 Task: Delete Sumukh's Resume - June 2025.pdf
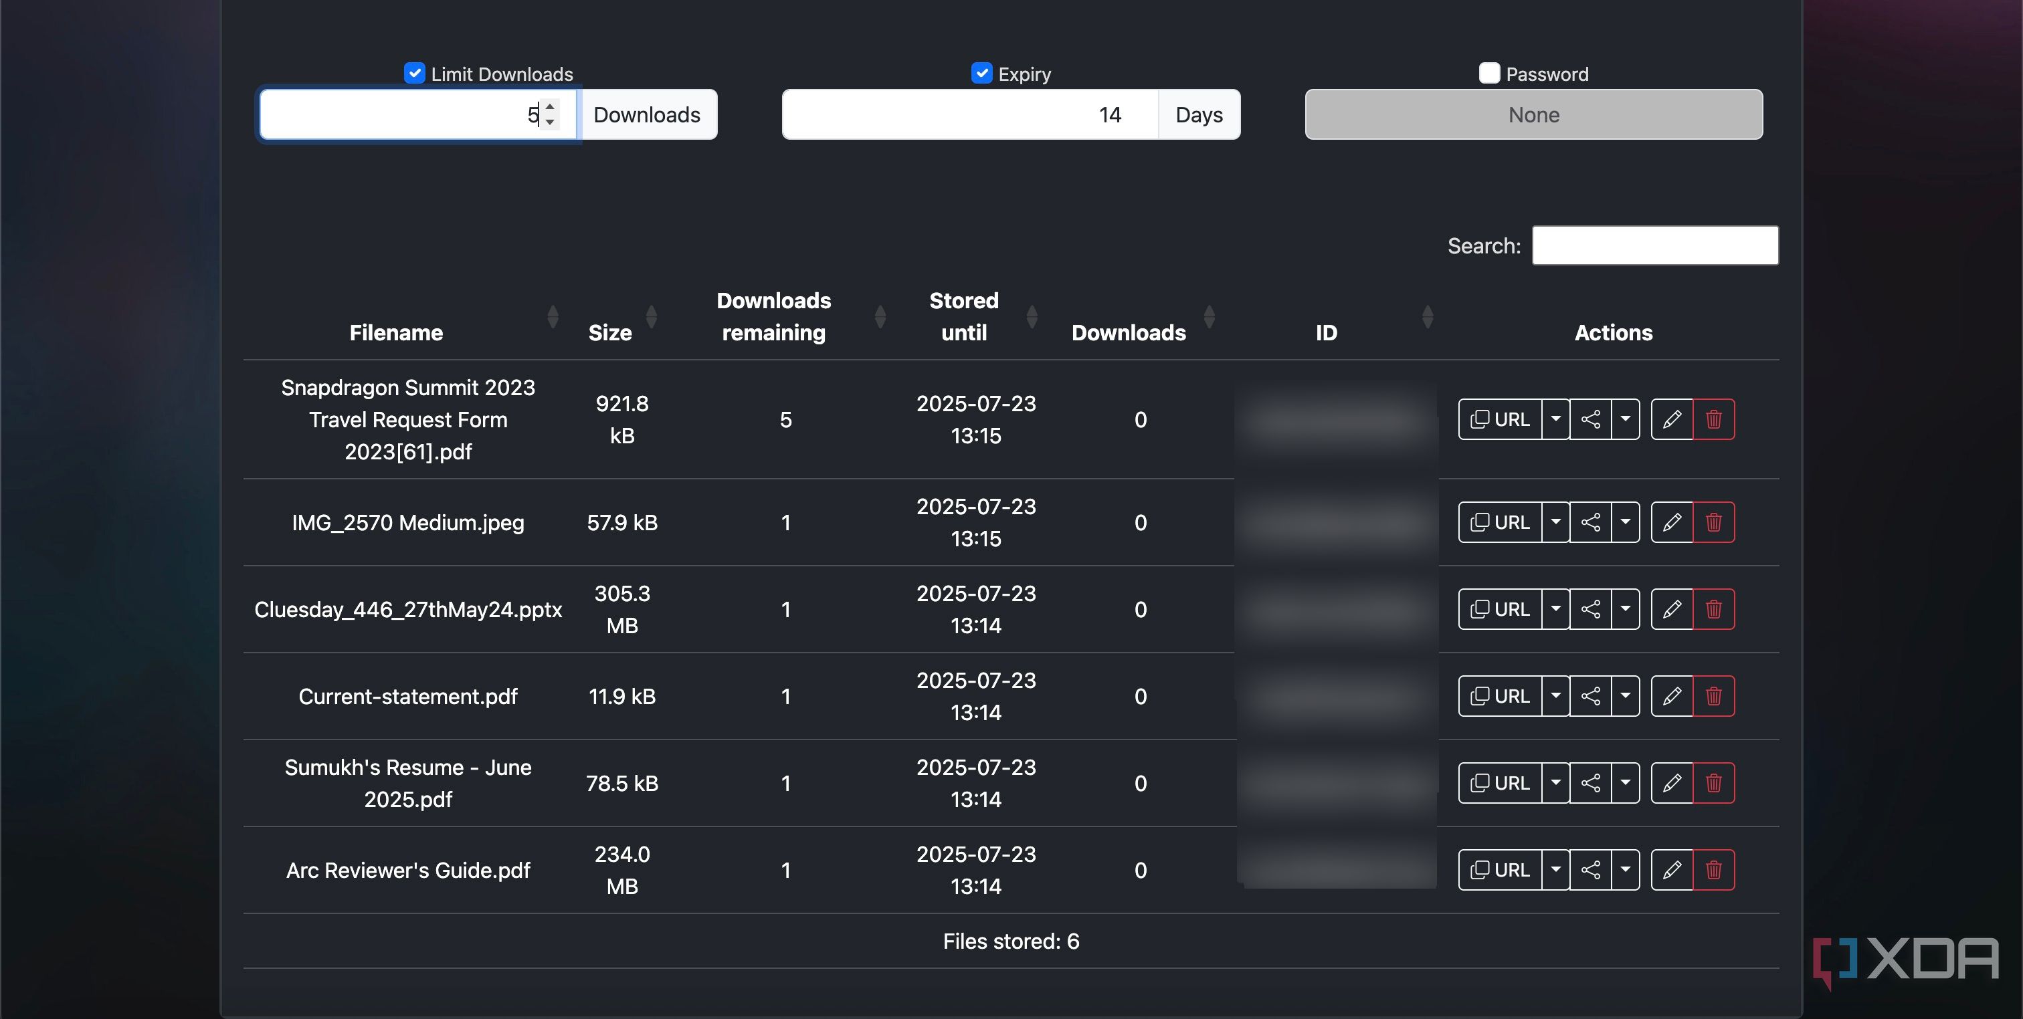1713,783
